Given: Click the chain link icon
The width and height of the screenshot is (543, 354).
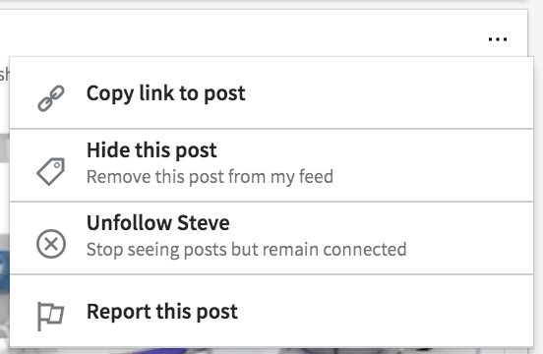Looking at the screenshot, I should (51, 98).
